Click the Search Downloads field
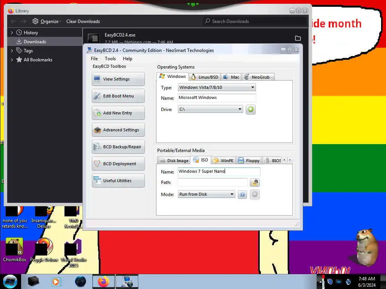This screenshot has width=386, height=289. pos(254,21)
